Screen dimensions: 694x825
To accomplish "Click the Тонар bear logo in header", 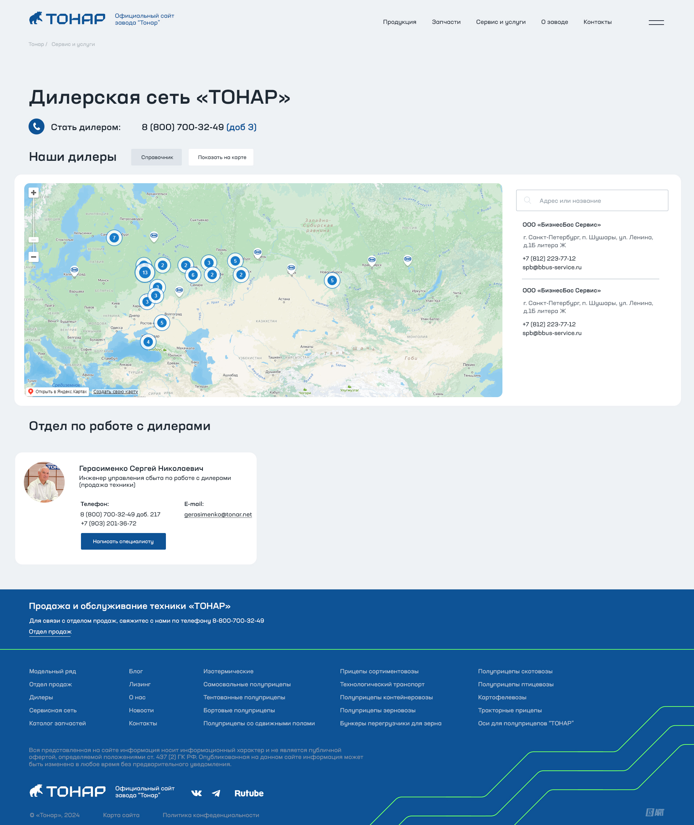I will pyautogui.click(x=67, y=18).
